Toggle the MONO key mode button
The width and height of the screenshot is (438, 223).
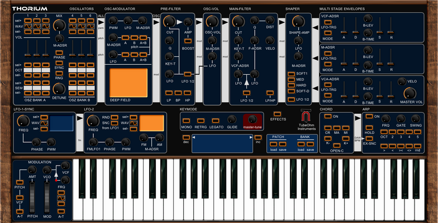[x=186, y=120]
